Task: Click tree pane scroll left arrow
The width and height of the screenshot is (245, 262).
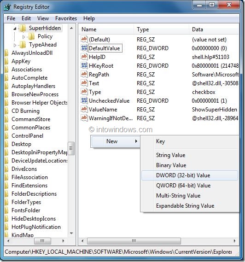Action: [8, 241]
